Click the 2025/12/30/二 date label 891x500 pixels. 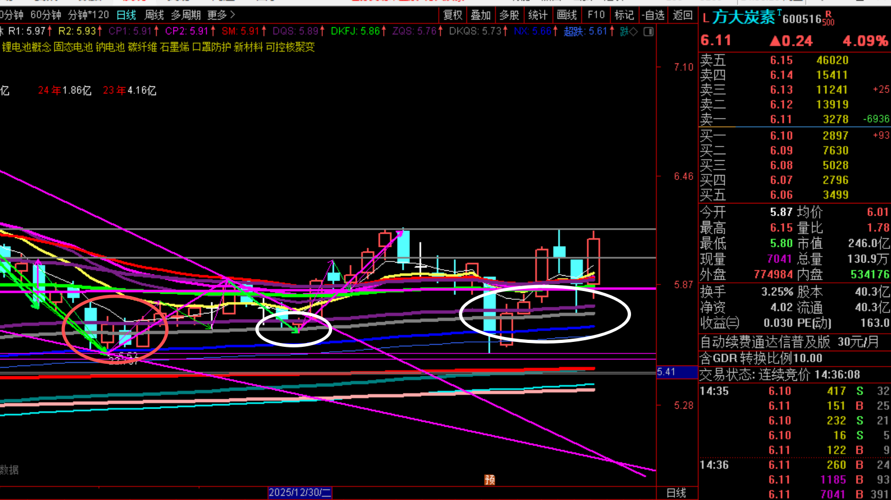[300, 492]
